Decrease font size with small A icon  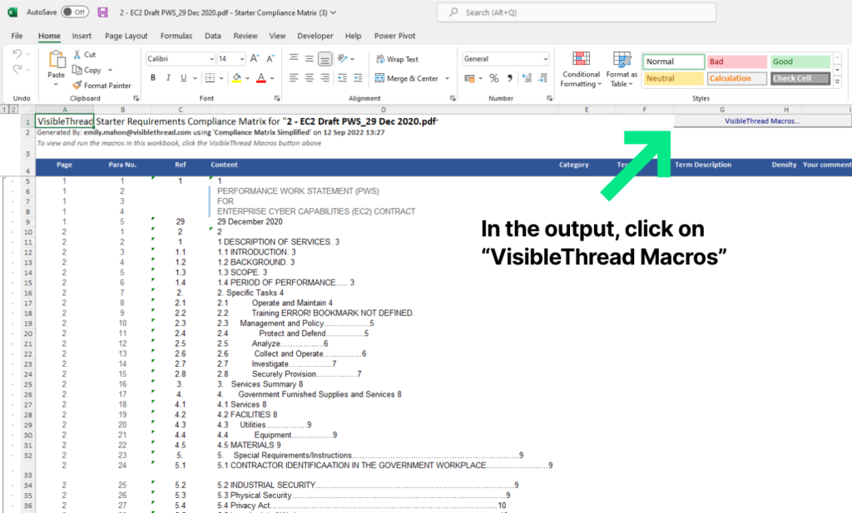pos(270,59)
